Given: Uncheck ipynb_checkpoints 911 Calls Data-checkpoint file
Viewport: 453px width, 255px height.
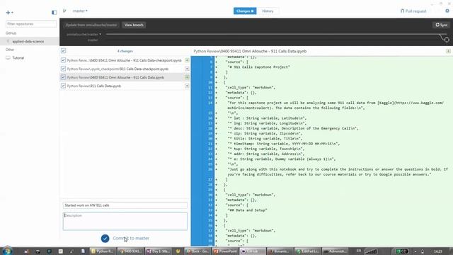Looking at the screenshot, I should pyautogui.click(x=63, y=69).
